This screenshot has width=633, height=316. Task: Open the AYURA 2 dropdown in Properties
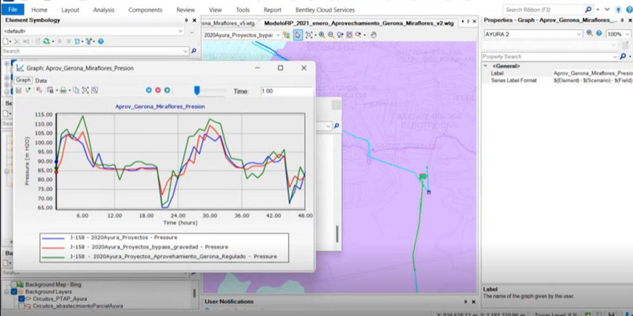pyautogui.click(x=580, y=34)
